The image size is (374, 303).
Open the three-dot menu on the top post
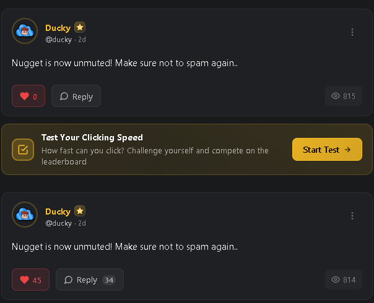pos(352,32)
